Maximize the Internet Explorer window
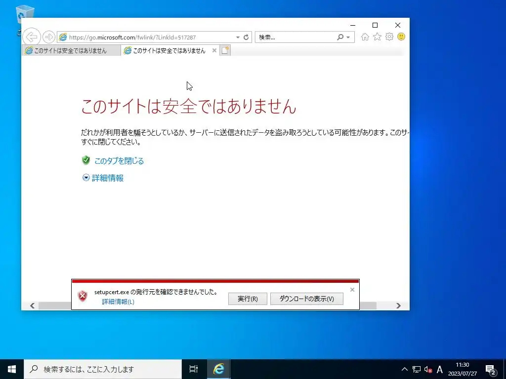This screenshot has width=506, height=379. 375,25
